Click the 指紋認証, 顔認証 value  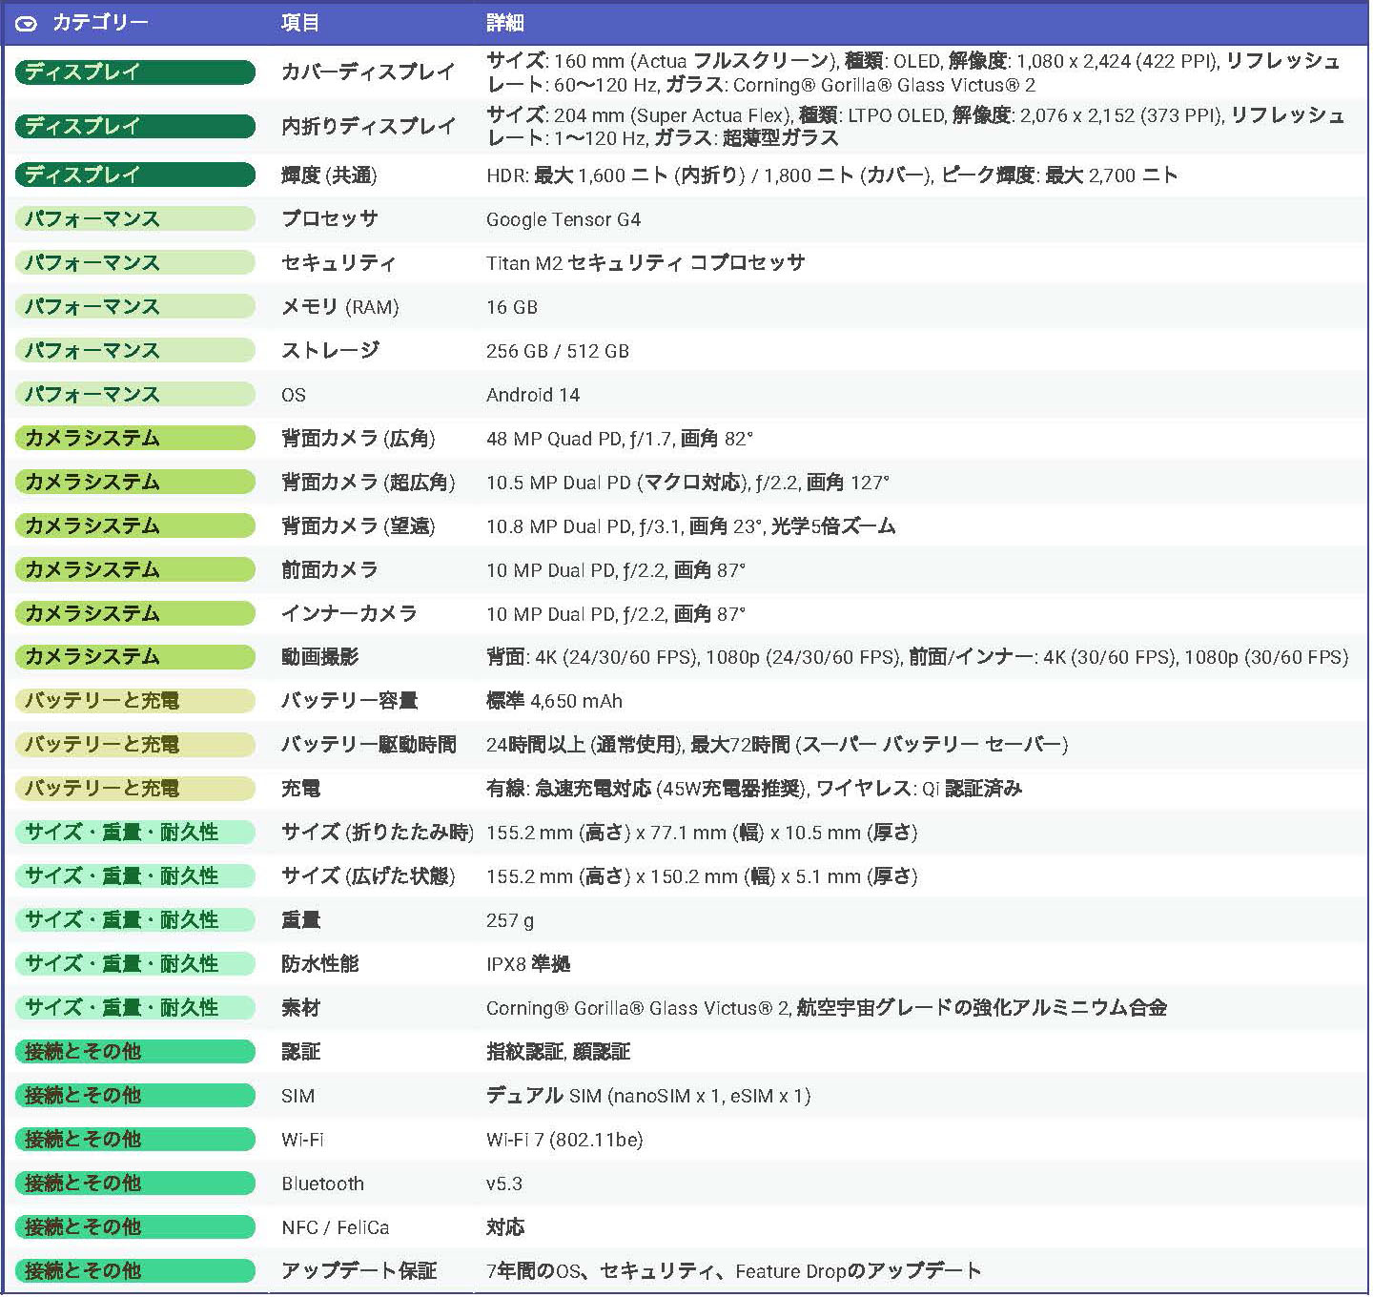click(x=559, y=1052)
